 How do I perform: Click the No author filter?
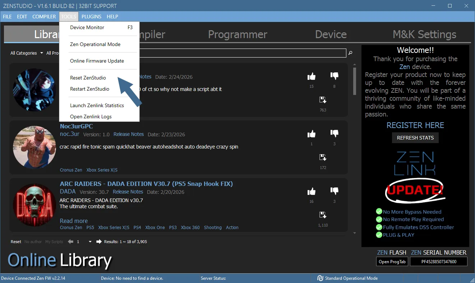coord(33,242)
